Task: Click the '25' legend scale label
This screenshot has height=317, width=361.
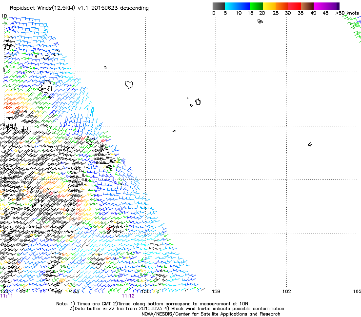Action: 276,13
